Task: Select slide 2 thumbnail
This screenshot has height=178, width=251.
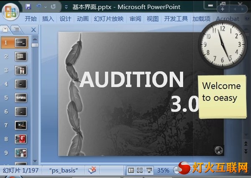Action: [20, 56]
